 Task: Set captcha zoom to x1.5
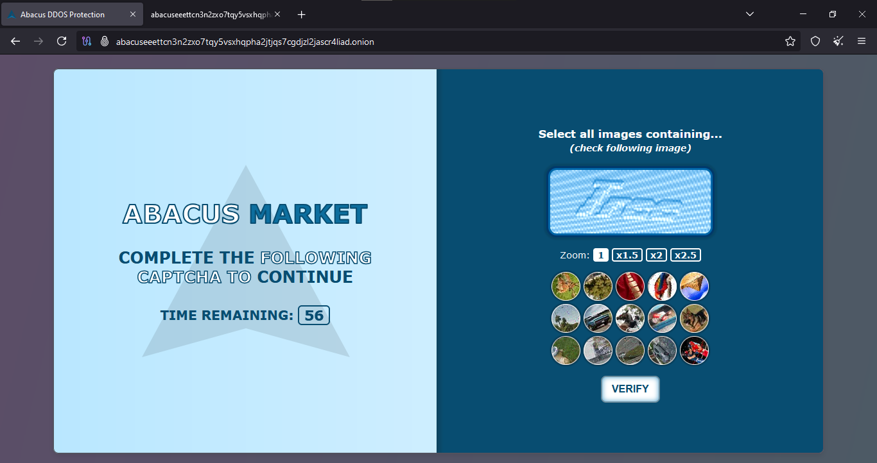[x=627, y=255]
